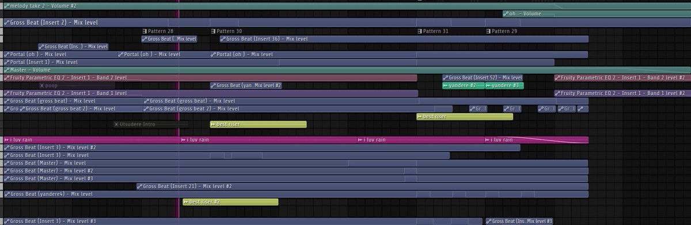Select unnumbered 'Gross Beat (Master) - Mix level' clip

coord(295,163)
